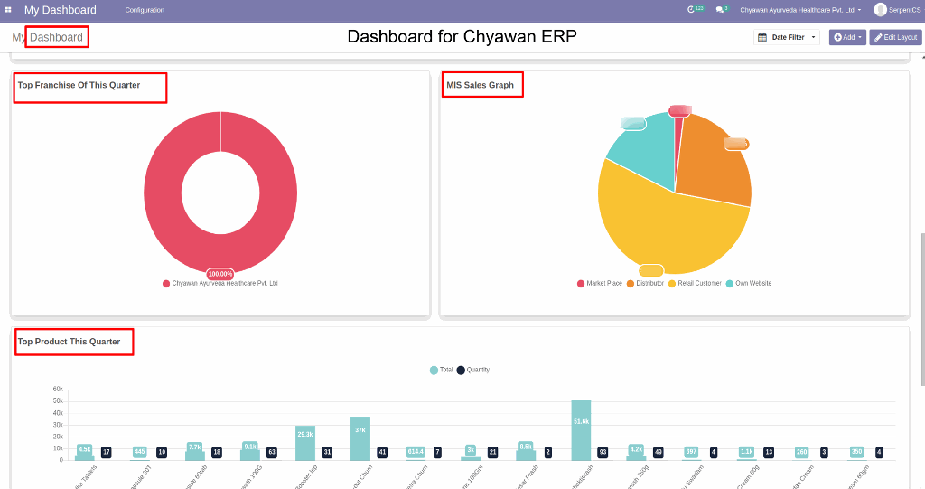Click the 29.3k bar in the chart

coord(305,443)
